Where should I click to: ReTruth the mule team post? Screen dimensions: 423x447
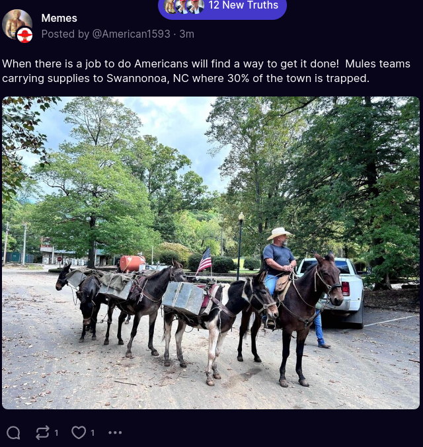pyautogui.click(x=42, y=432)
